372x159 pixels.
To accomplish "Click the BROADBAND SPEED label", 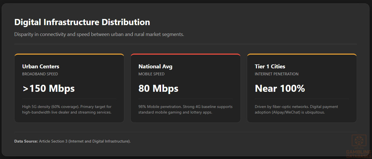I will pos(40,74).
